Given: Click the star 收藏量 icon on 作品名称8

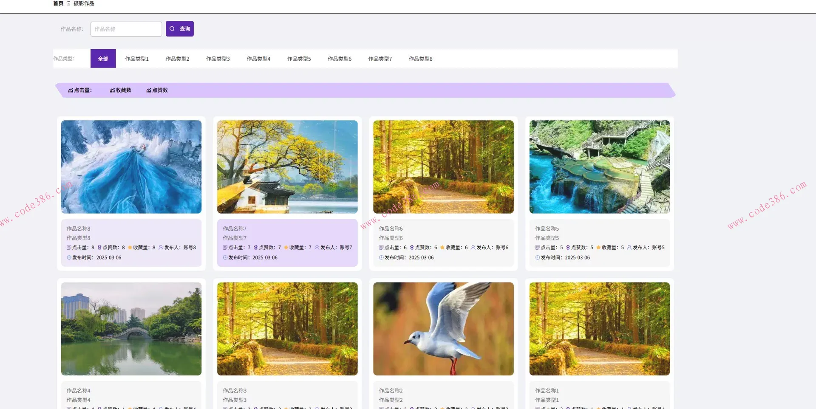Looking at the screenshot, I should tap(130, 248).
